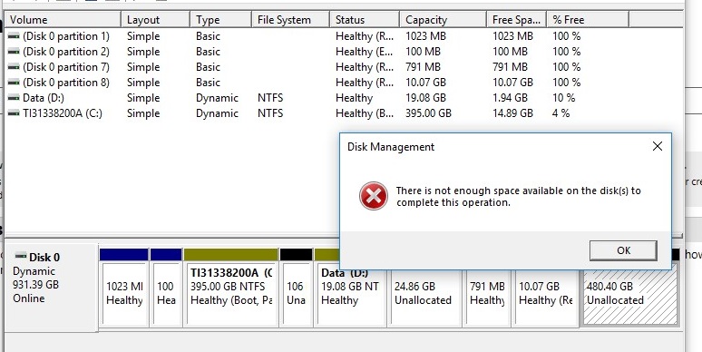The image size is (702, 352).
Task: Select the Data (D:) volume row
Action: (344, 98)
